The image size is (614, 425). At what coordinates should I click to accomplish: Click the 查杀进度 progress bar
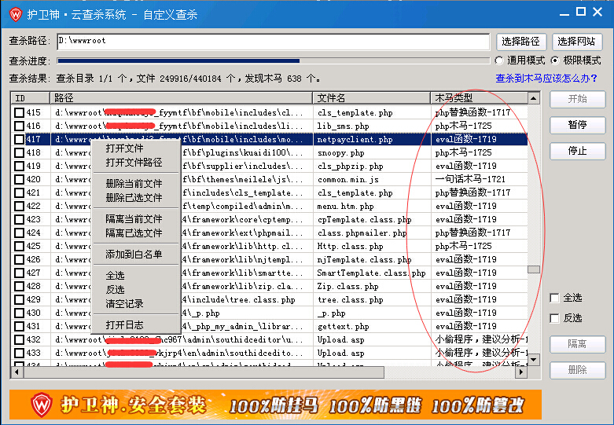click(x=274, y=60)
